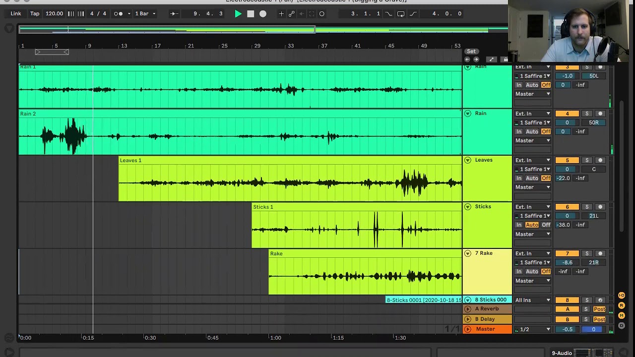Show/hide Track Delay D button
Viewport: 635px width, 357px height.
[x=622, y=325]
